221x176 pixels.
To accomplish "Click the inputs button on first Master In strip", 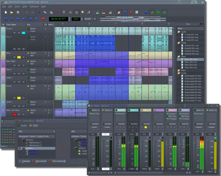I will (94, 127).
